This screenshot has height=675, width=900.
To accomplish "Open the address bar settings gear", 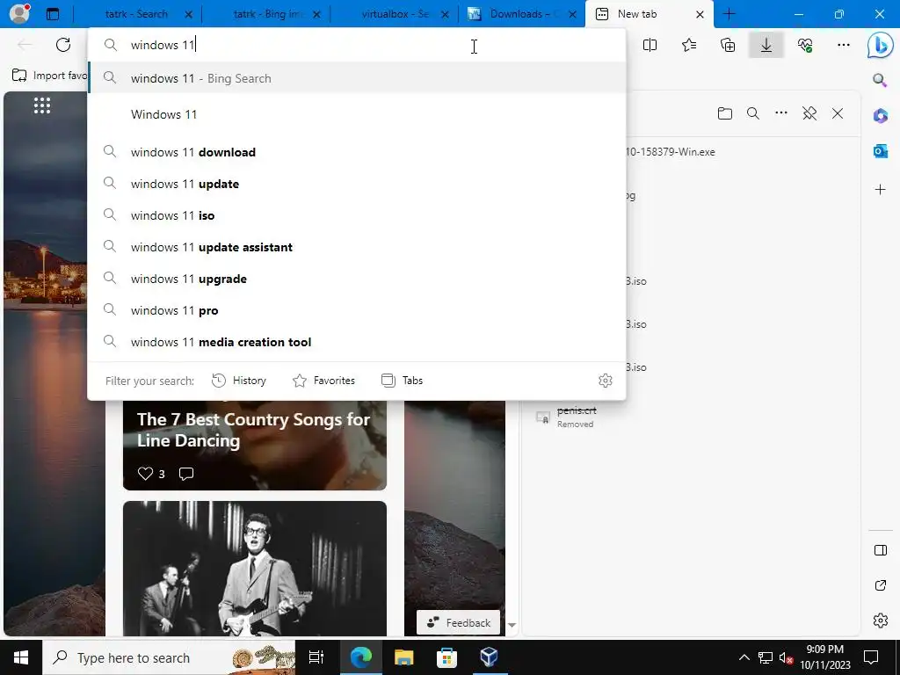I will 605,381.
